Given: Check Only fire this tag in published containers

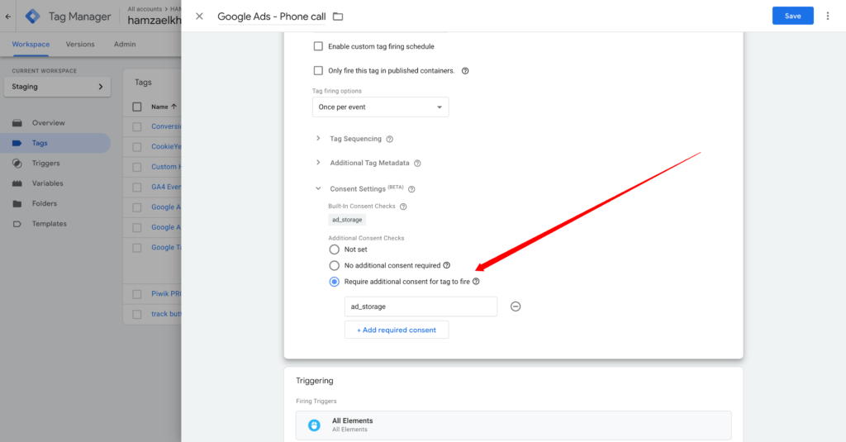Looking at the screenshot, I should click(319, 71).
